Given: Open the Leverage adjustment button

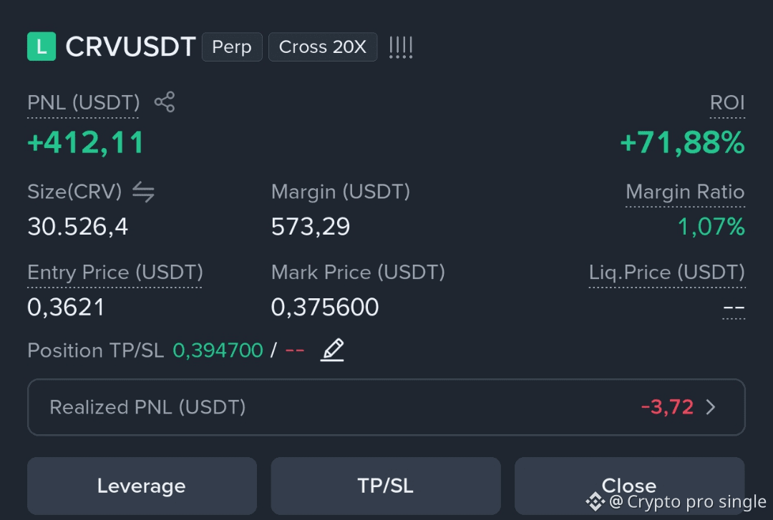Looking at the screenshot, I should click(142, 486).
